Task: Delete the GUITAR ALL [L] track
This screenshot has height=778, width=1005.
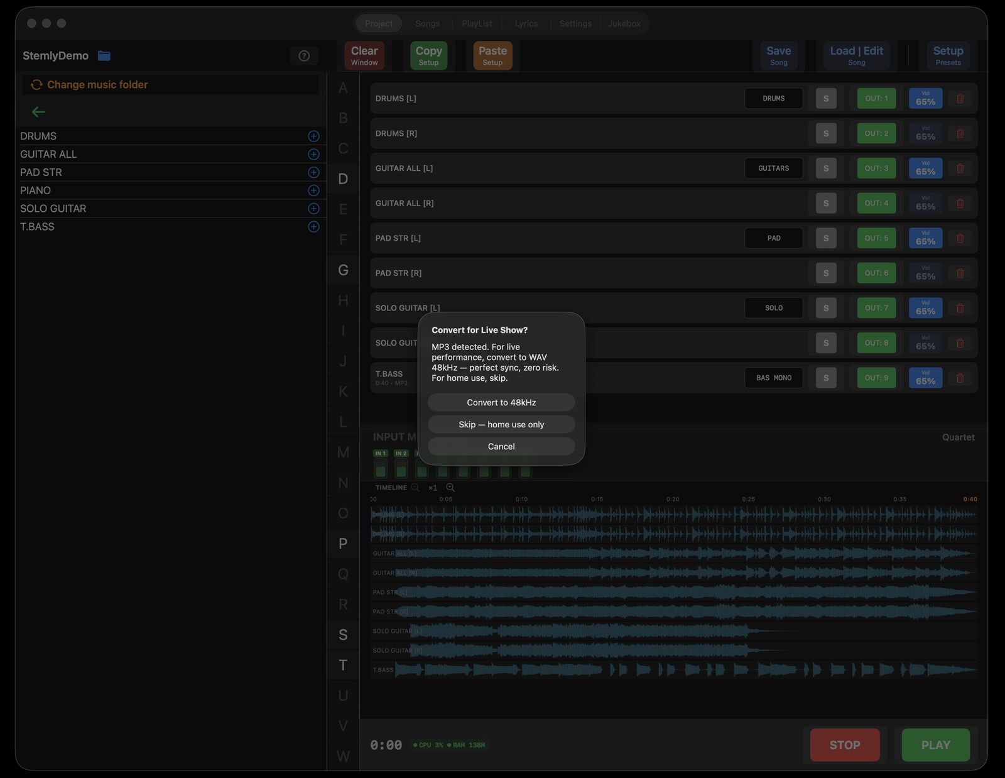Action: pyautogui.click(x=960, y=168)
